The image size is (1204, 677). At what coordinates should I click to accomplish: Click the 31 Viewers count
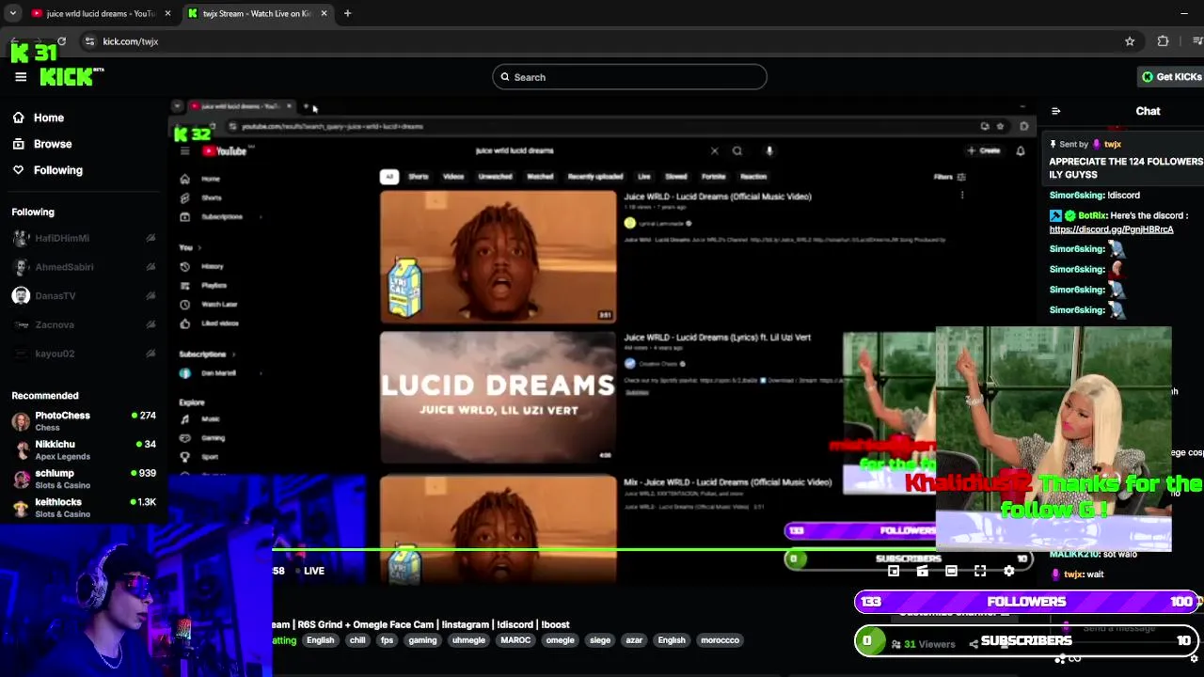[923, 644]
